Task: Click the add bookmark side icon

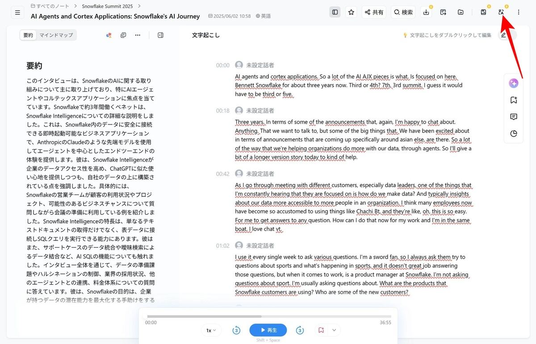Action: coord(514,100)
